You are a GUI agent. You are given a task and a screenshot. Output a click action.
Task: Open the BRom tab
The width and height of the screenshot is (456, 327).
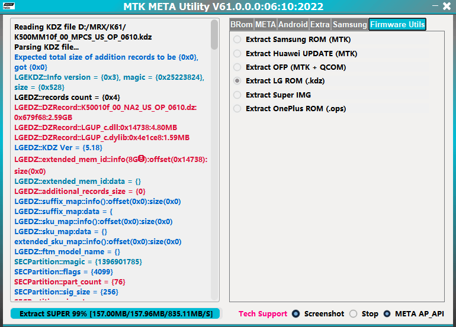242,24
